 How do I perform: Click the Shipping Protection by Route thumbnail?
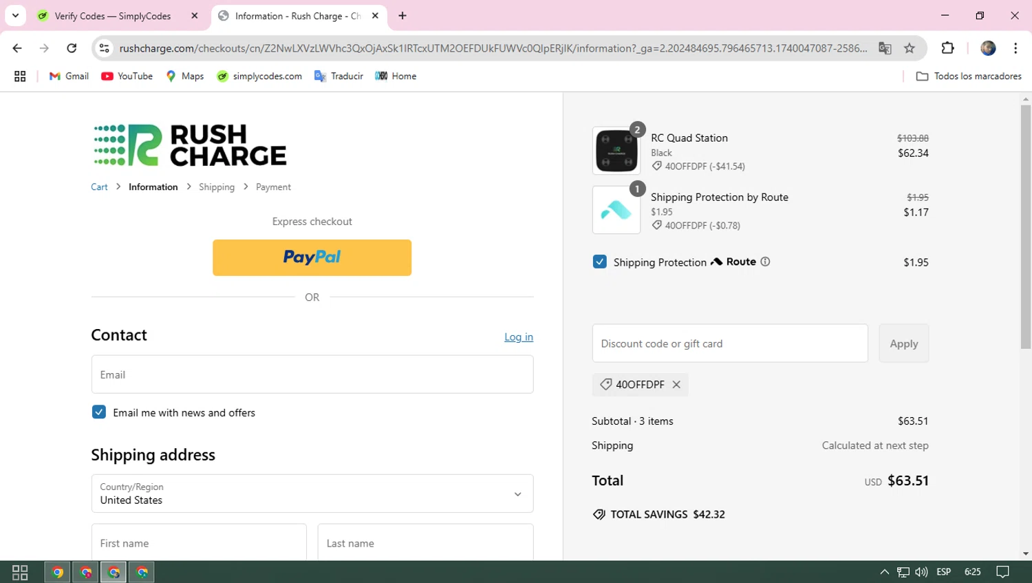(616, 210)
